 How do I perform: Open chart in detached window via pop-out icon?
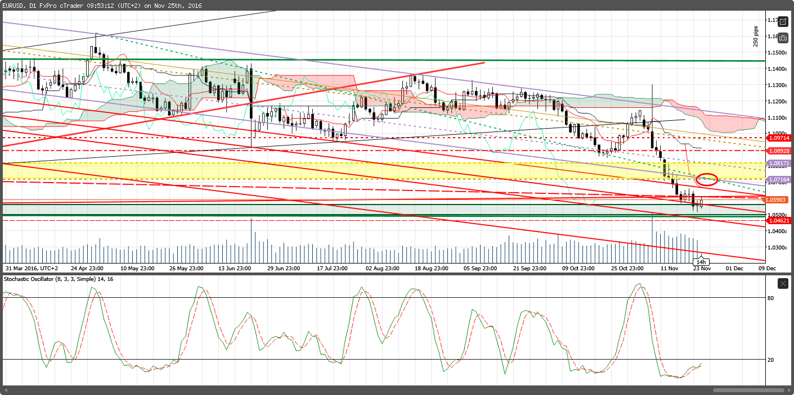coord(783,22)
